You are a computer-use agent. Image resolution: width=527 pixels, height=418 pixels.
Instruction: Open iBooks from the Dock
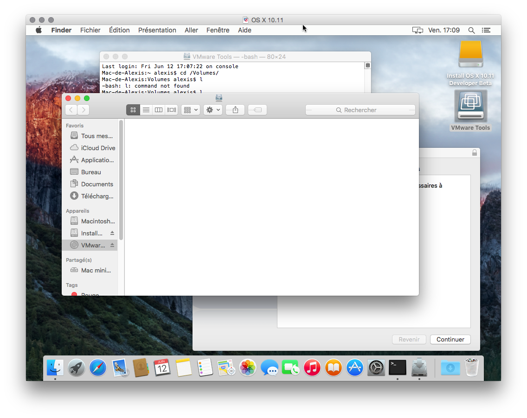point(334,367)
